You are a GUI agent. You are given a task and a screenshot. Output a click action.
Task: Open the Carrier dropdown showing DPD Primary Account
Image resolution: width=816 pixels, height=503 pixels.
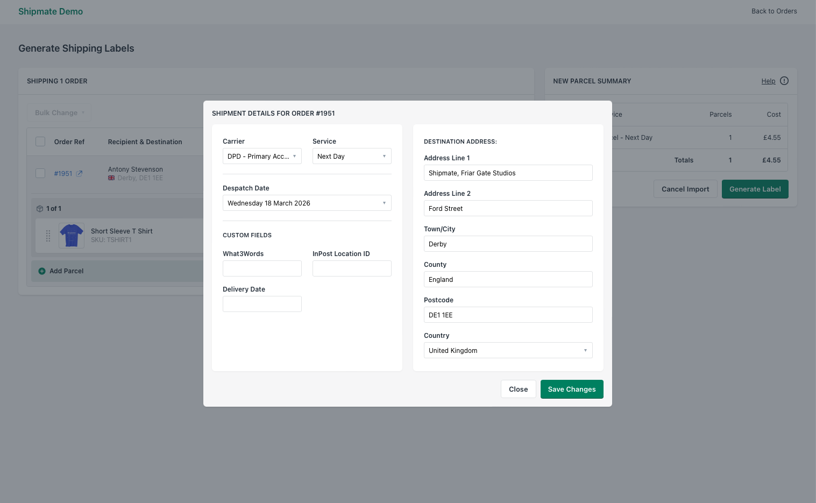tap(262, 156)
